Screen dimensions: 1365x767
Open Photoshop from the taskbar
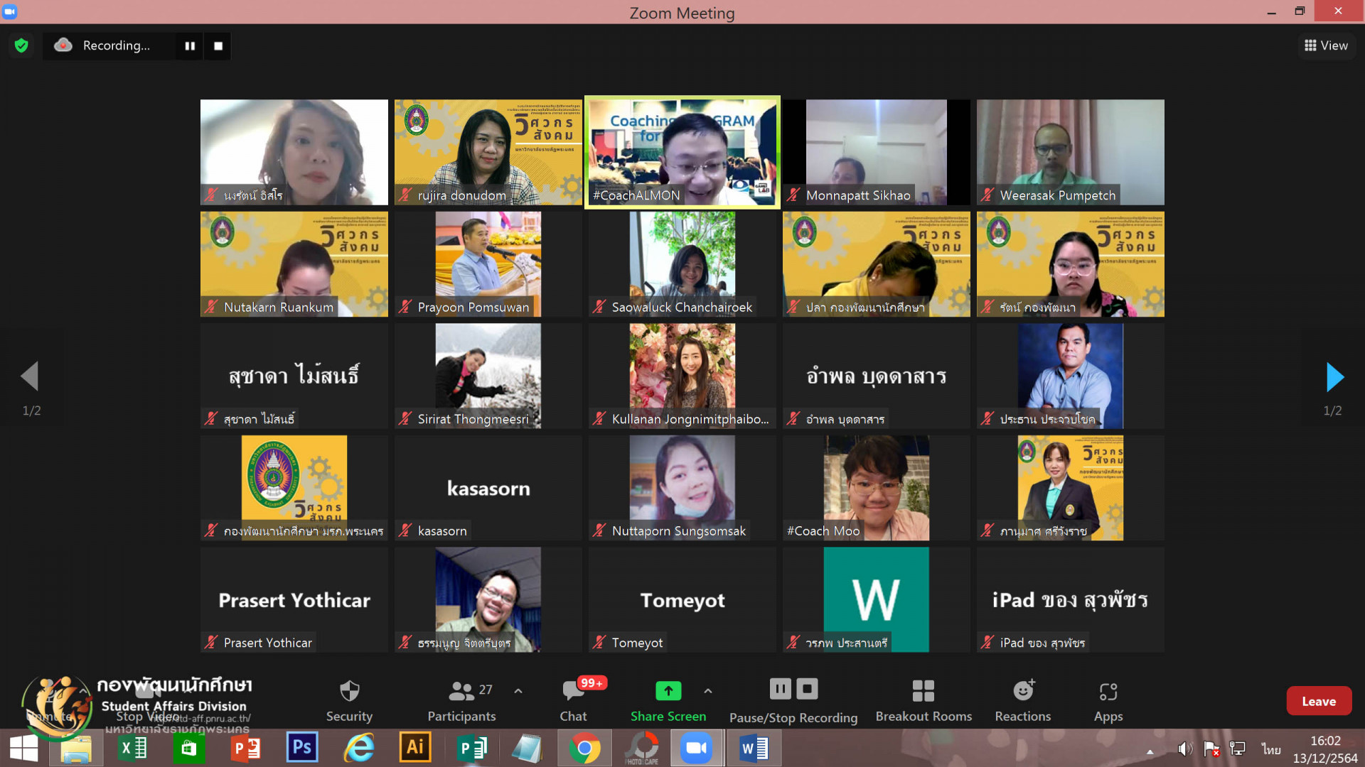[302, 748]
